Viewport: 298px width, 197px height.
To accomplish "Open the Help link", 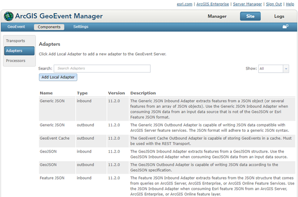I will click(290, 4).
